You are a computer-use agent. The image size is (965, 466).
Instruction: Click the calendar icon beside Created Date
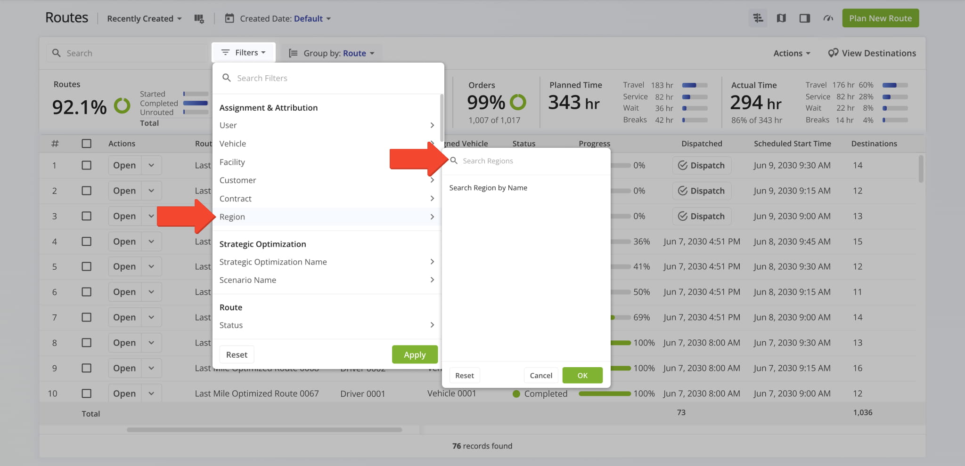coord(229,18)
